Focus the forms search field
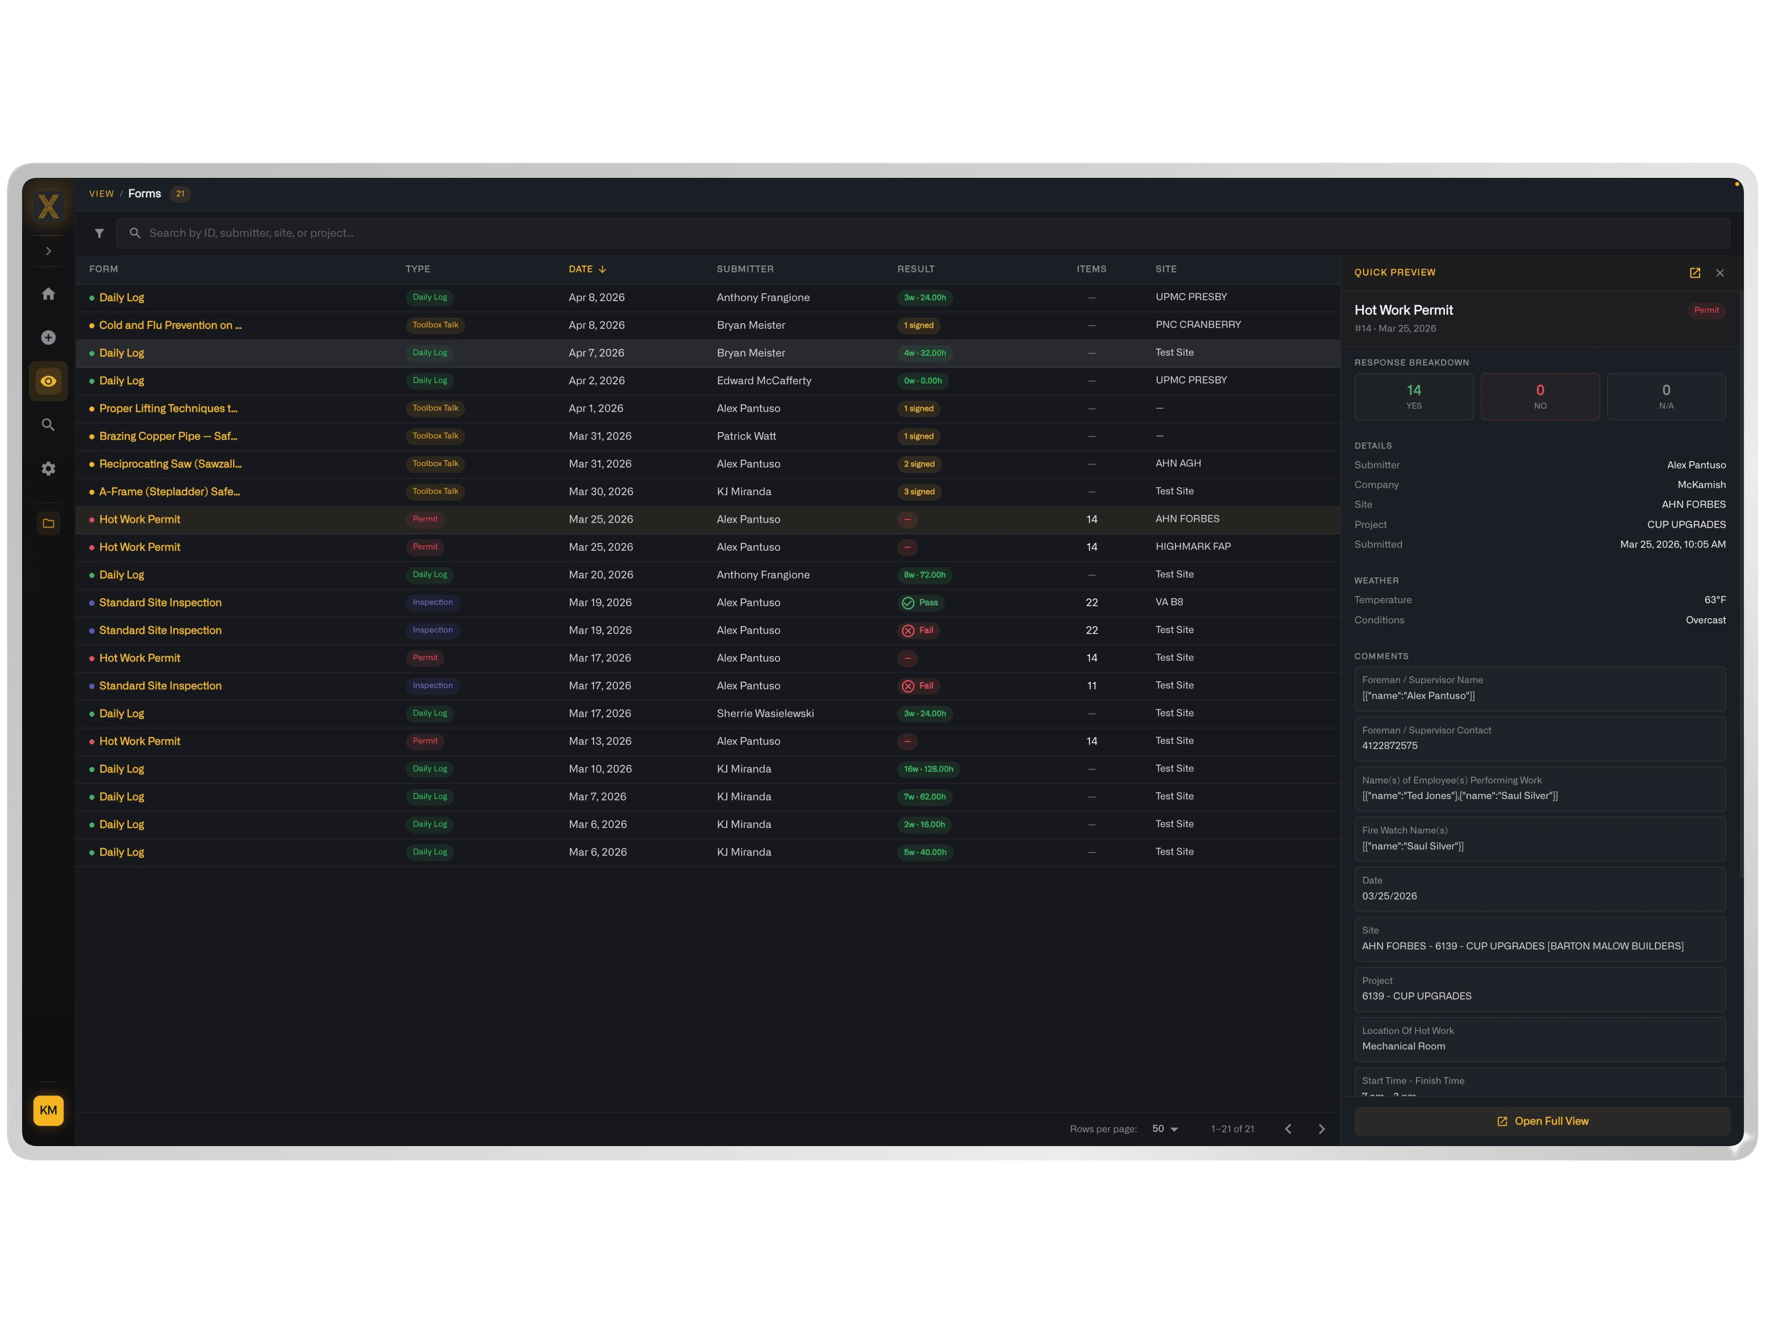Screen dimensions: 1766x1324 tap(923, 233)
